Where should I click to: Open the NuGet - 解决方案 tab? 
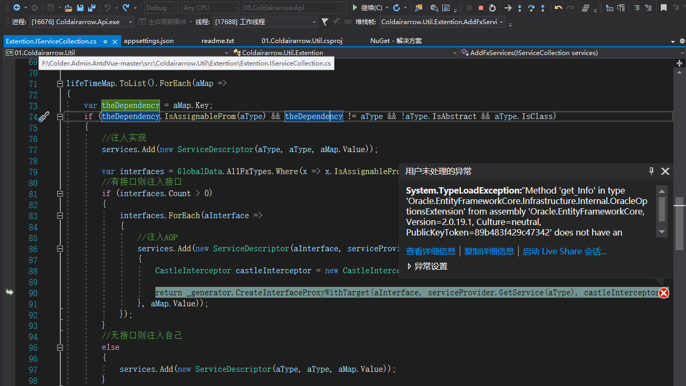click(x=395, y=40)
